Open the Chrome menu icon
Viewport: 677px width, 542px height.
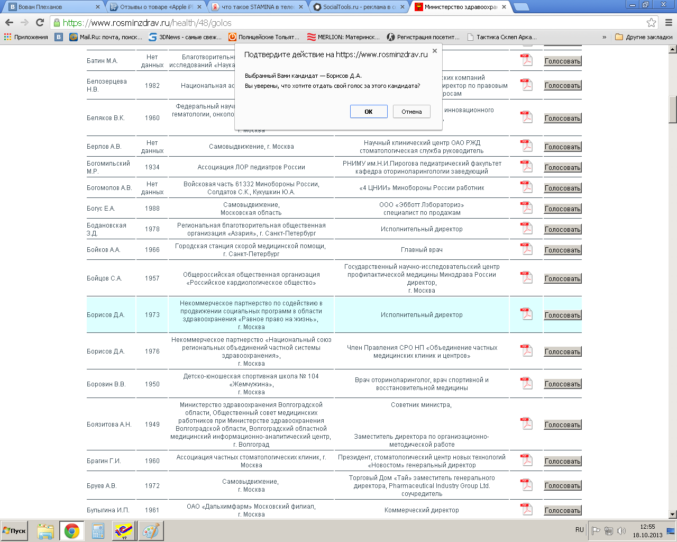point(669,23)
